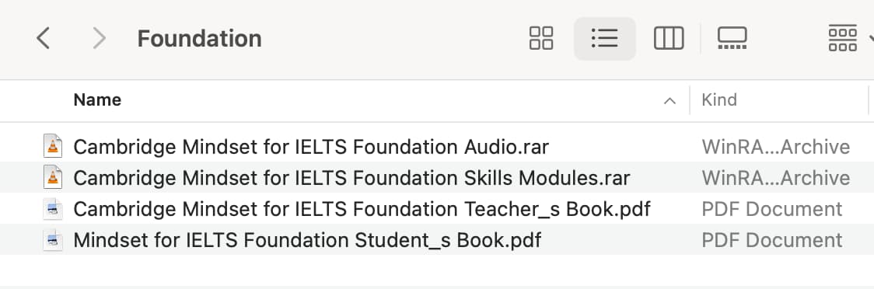874x289 pixels.
Task: Go forward with the right chevron arrow
Action: coord(100,38)
